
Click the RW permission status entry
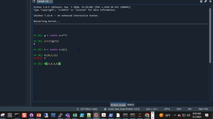point(190,109)
